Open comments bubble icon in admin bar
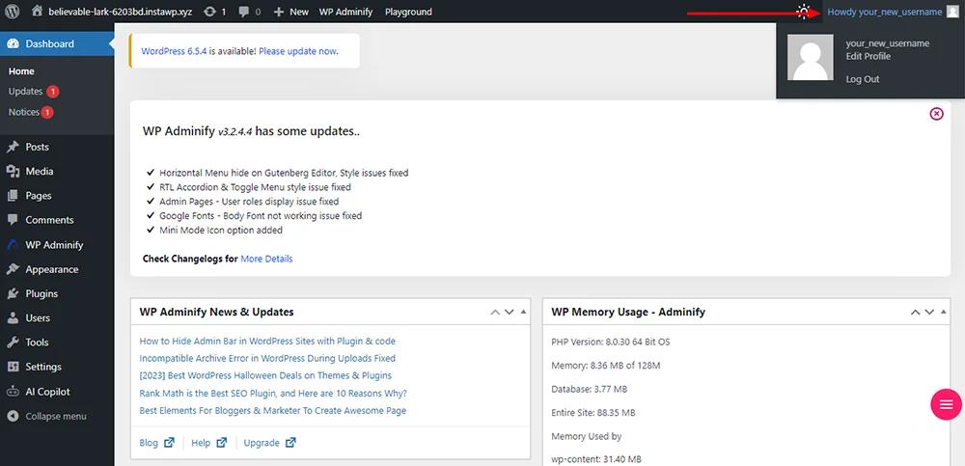The image size is (965, 466). tap(244, 12)
